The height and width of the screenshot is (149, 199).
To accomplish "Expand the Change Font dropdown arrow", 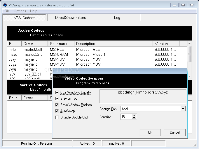I will pyautogui.click(x=183, y=109).
